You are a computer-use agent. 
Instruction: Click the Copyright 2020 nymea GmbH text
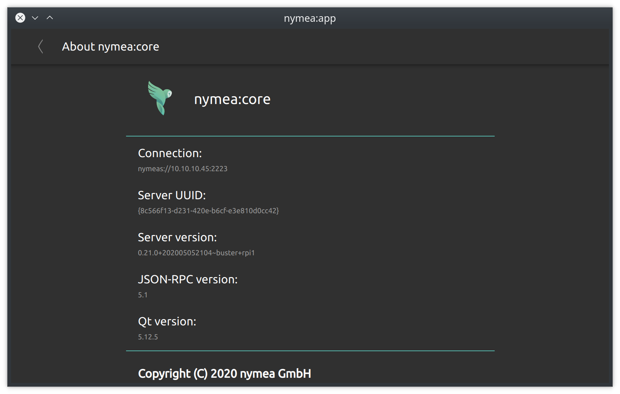(x=224, y=373)
